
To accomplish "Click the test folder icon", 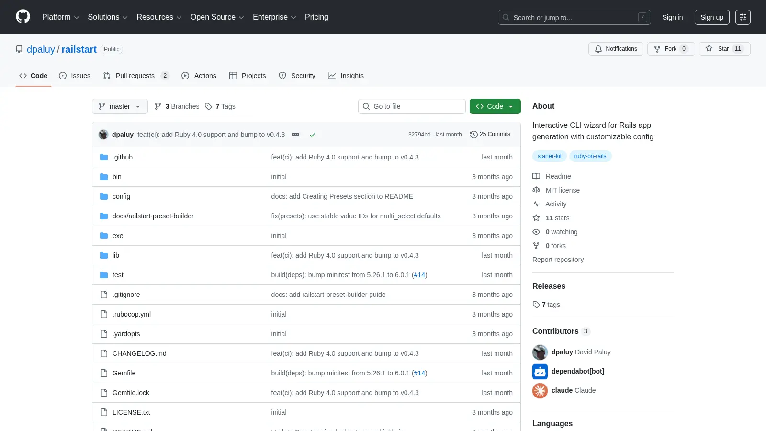I will pyautogui.click(x=104, y=275).
